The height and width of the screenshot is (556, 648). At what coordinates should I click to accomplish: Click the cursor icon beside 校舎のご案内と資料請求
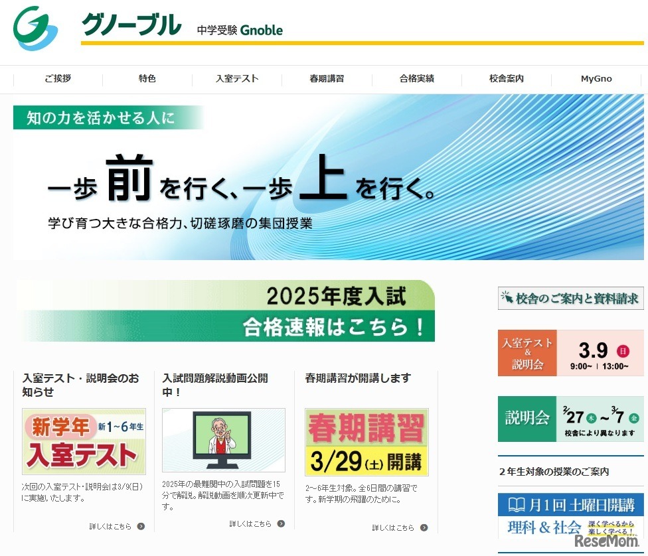pyautogui.click(x=507, y=299)
